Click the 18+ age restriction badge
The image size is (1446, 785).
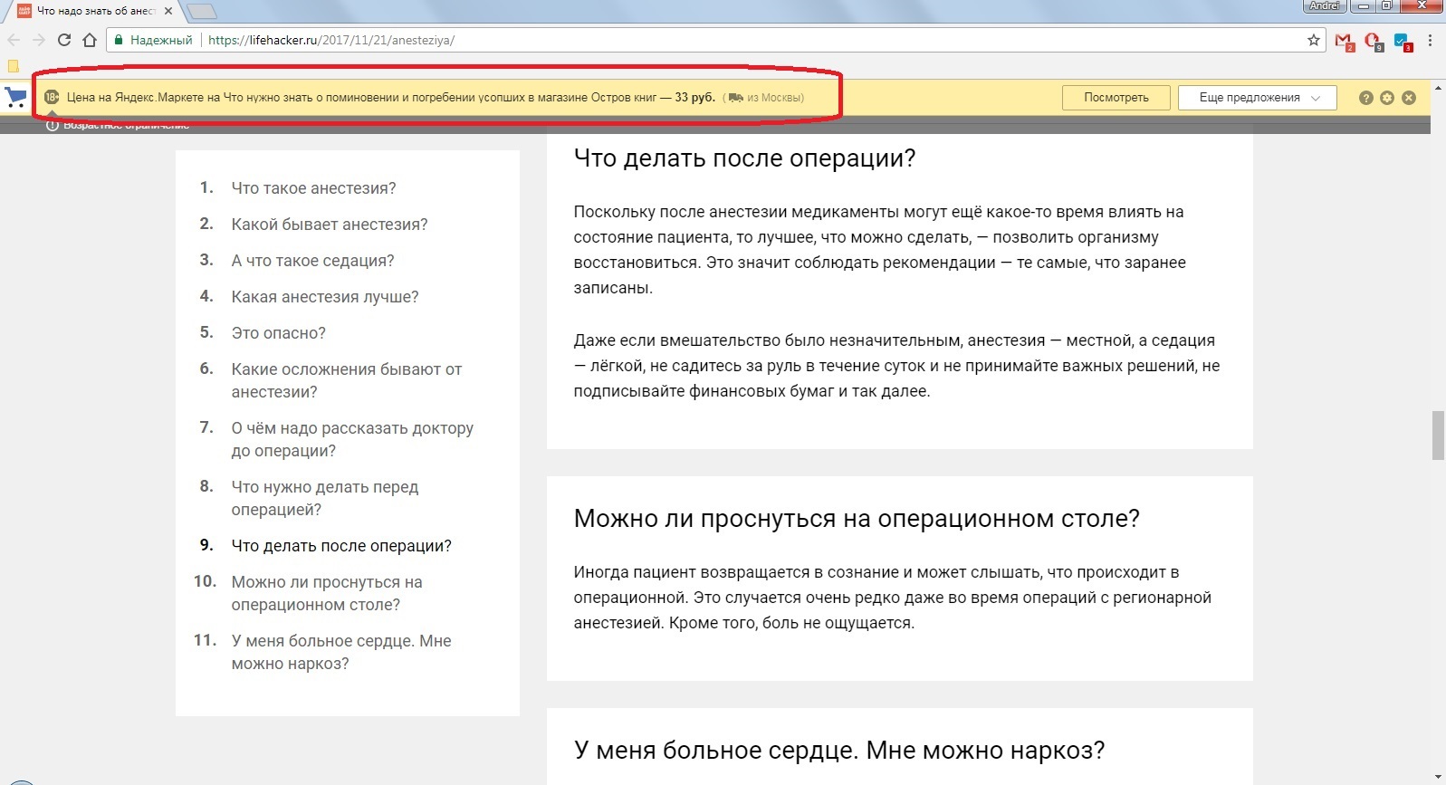point(52,97)
